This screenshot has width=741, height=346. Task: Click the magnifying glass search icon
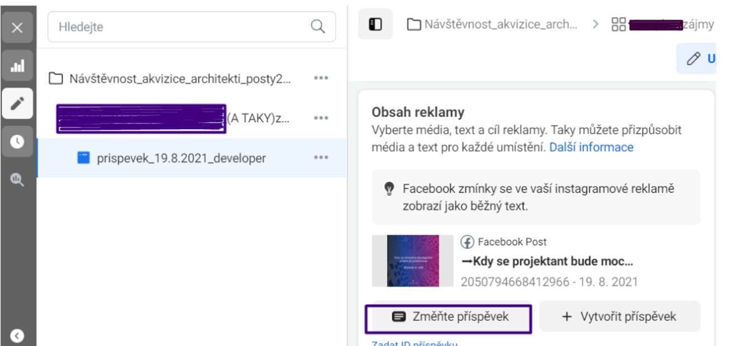[318, 27]
